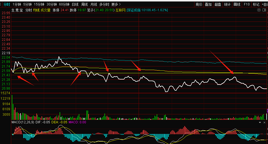Click the 均线 average line label
Image resolution: width=268 pixels, height=144 pixels.
pos(36,10)
